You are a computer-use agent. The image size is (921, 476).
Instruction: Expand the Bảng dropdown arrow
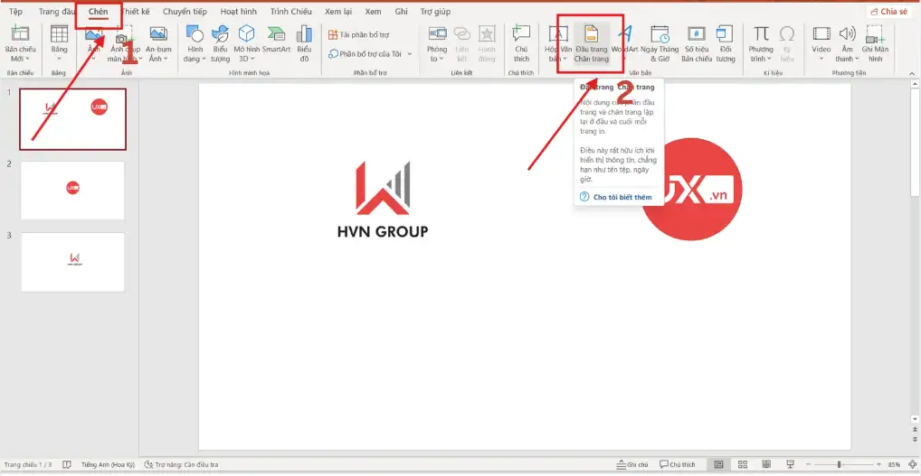pyautogui.click(x=59, y=59)
